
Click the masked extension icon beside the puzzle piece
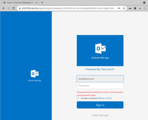130,8
